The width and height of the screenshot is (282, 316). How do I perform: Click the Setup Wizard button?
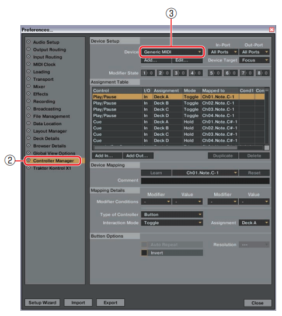(42, 303)
